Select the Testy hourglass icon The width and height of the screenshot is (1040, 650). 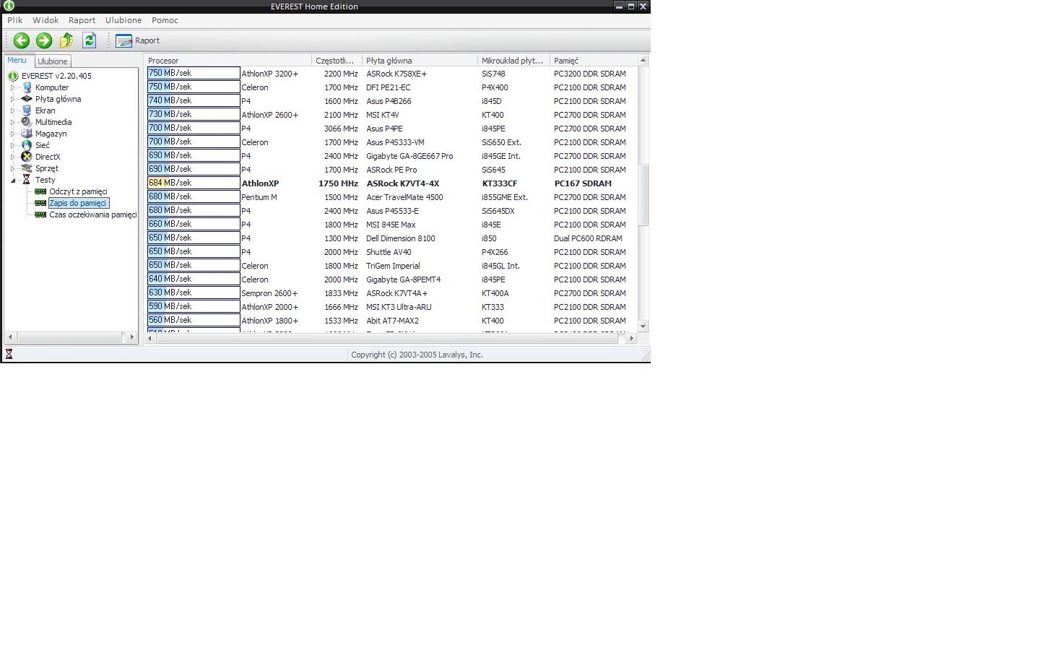27,180
